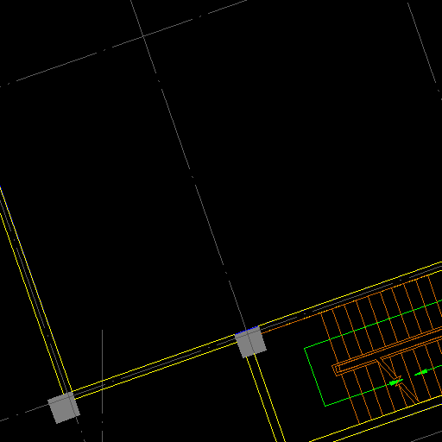442x442 pixels.
Task: Pick the upper green stair path line
Action: (x=373, y=325)
